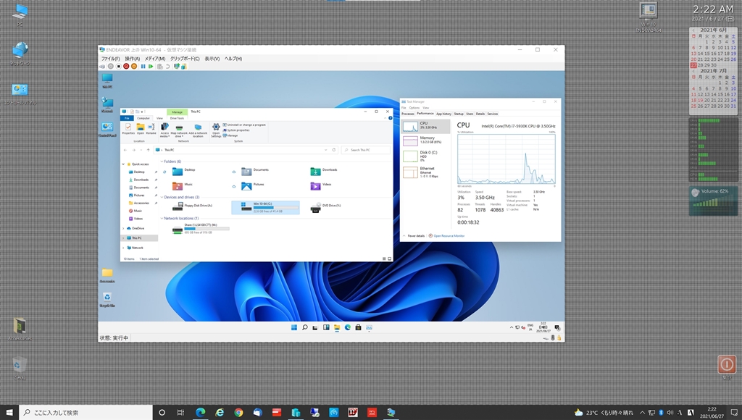The width and height of the screenshot is (742, 420).
Task: Click the pause button in Hyper-V toolbar
Action: click(143, 67)
